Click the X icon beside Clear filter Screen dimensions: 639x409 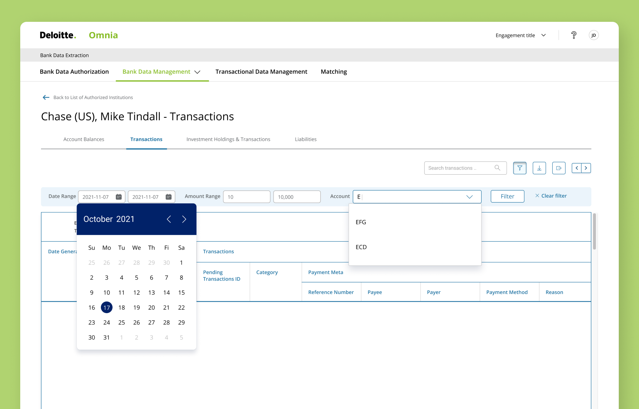tap(537, 196)
